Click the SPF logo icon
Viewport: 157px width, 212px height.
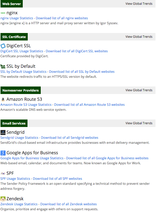(3, 173)
